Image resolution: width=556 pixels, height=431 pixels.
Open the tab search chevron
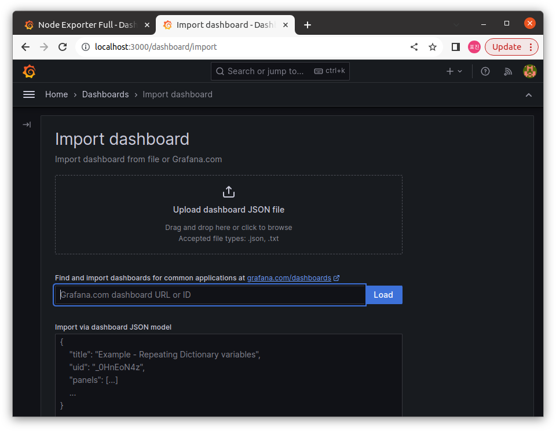(456, 24)
